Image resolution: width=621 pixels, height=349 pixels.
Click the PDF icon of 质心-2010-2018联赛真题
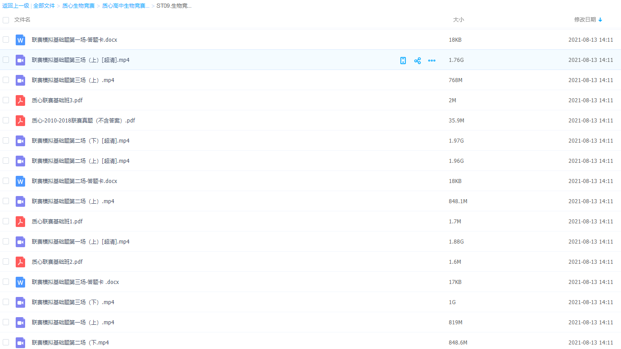[x=20, y=121]
